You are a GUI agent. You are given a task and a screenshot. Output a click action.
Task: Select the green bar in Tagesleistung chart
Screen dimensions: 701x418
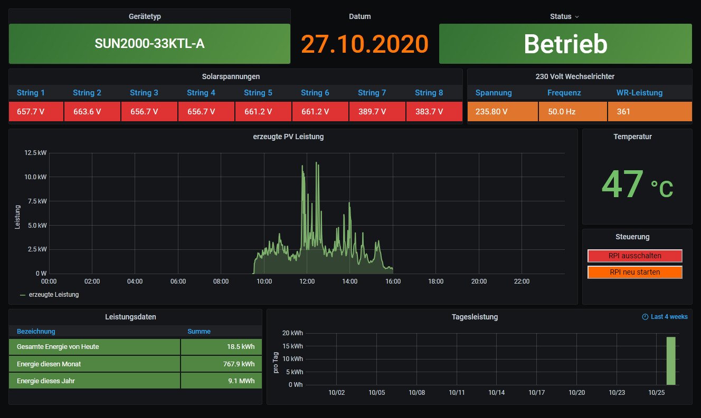click(670, 361)
